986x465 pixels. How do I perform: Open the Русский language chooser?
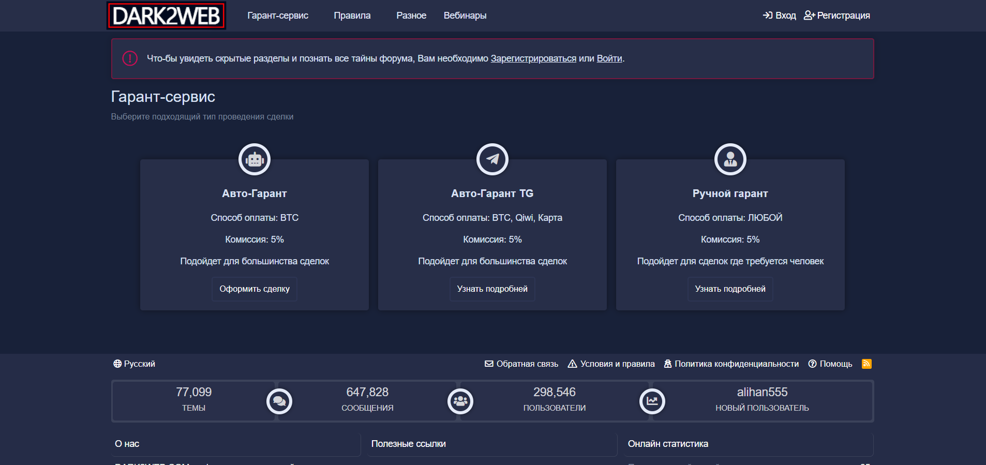point(135,364)
